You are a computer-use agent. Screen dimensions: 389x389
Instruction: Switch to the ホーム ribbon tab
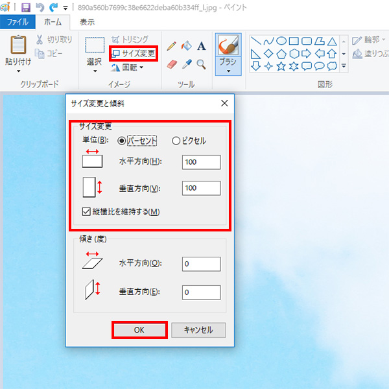click(x=53, y=22)
